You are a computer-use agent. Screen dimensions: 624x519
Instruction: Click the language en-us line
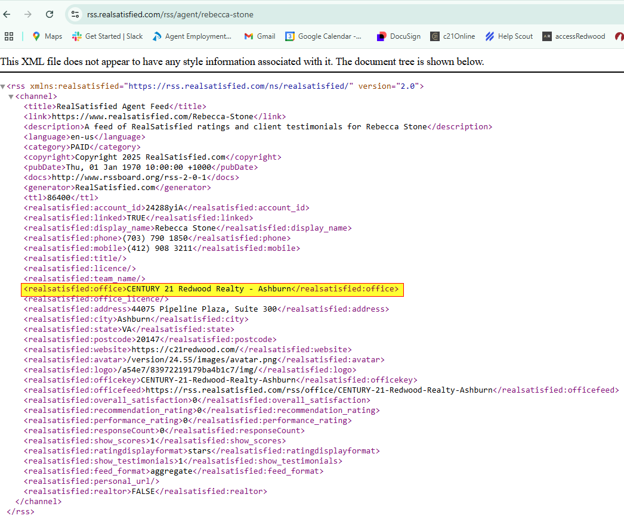coord(84,137)
